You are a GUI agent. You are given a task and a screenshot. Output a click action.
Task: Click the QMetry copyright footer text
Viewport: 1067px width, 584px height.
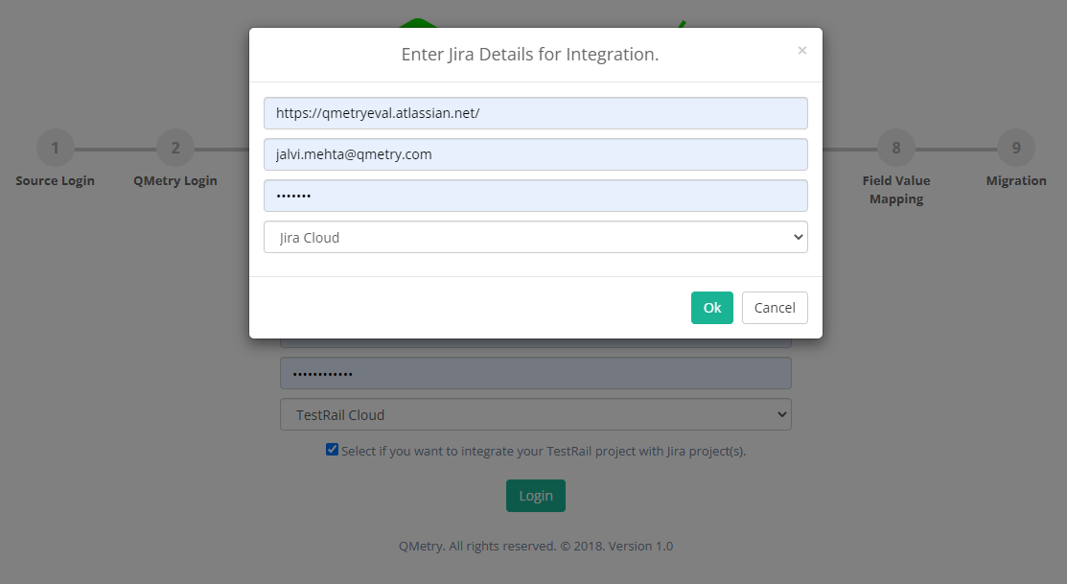tap(536, 546)
